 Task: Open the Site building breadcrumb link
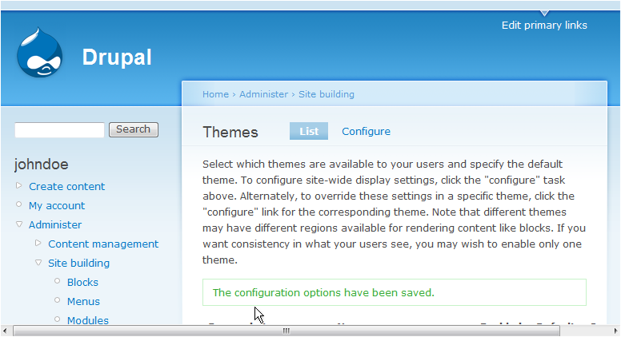327,94
